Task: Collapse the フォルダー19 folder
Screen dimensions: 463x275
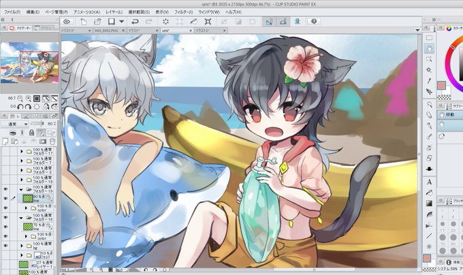Action: [21, 189]
